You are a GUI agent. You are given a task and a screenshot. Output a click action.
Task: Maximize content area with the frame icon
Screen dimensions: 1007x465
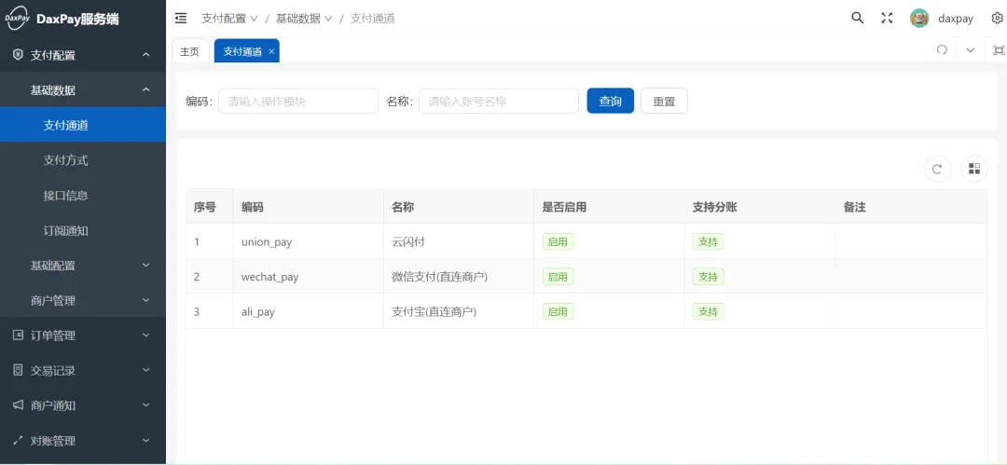pyautogui.click(x=999, y=50)
